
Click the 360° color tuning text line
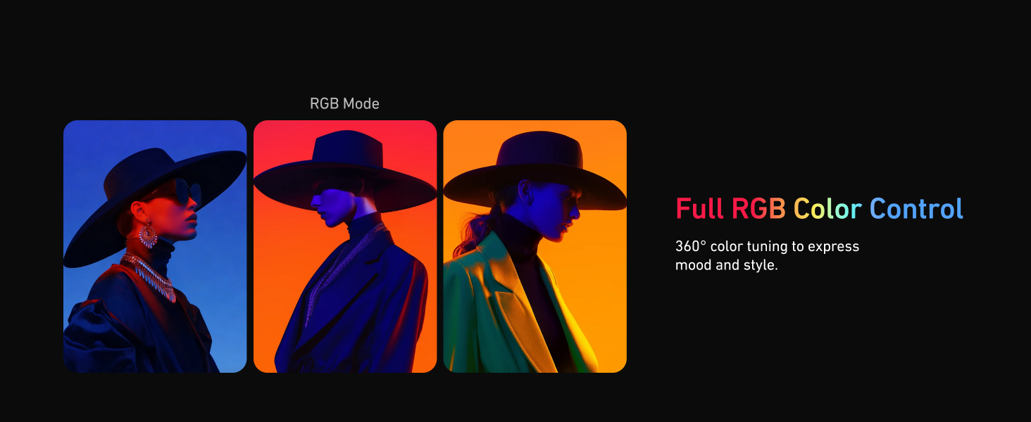[768, 247]
